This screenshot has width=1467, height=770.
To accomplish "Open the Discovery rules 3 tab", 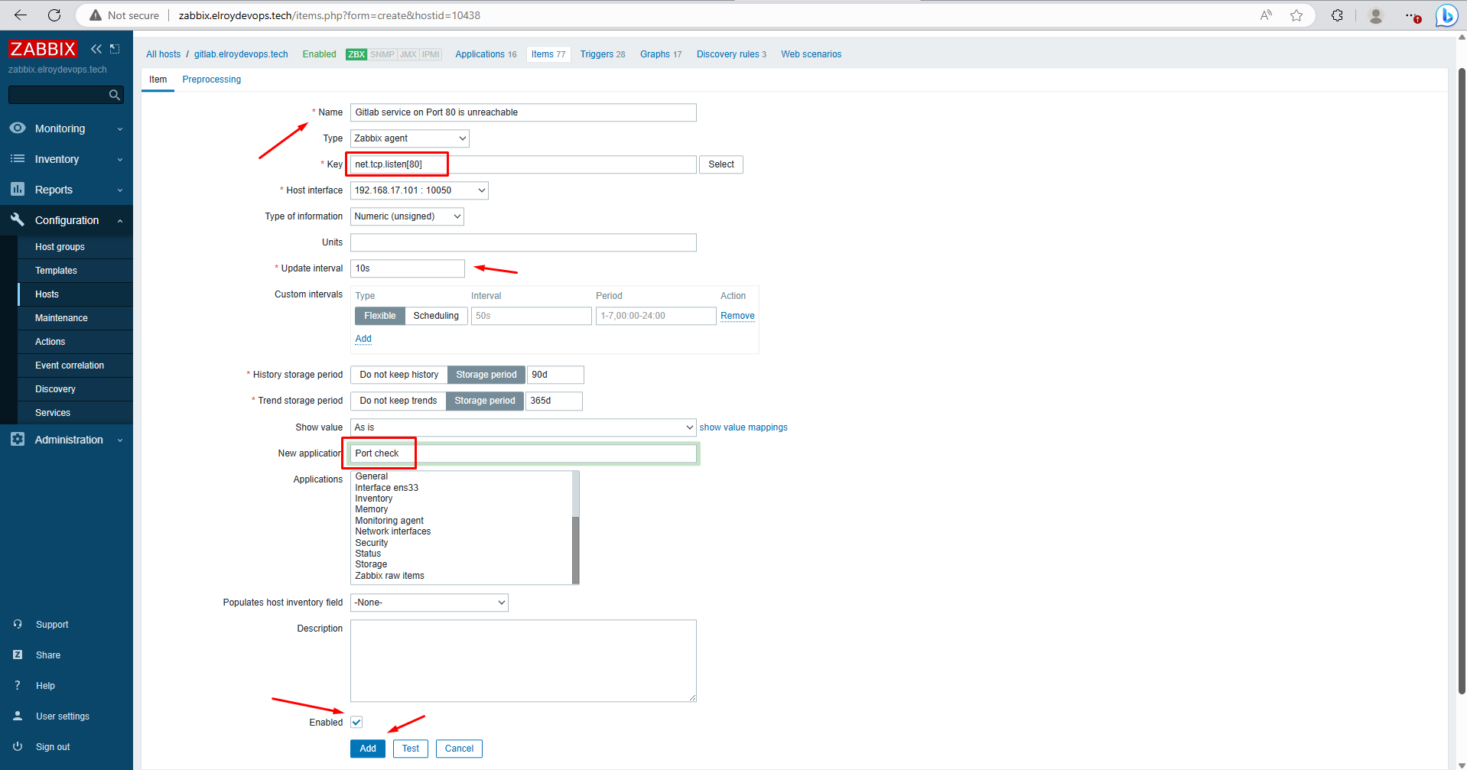I will 731,54.
